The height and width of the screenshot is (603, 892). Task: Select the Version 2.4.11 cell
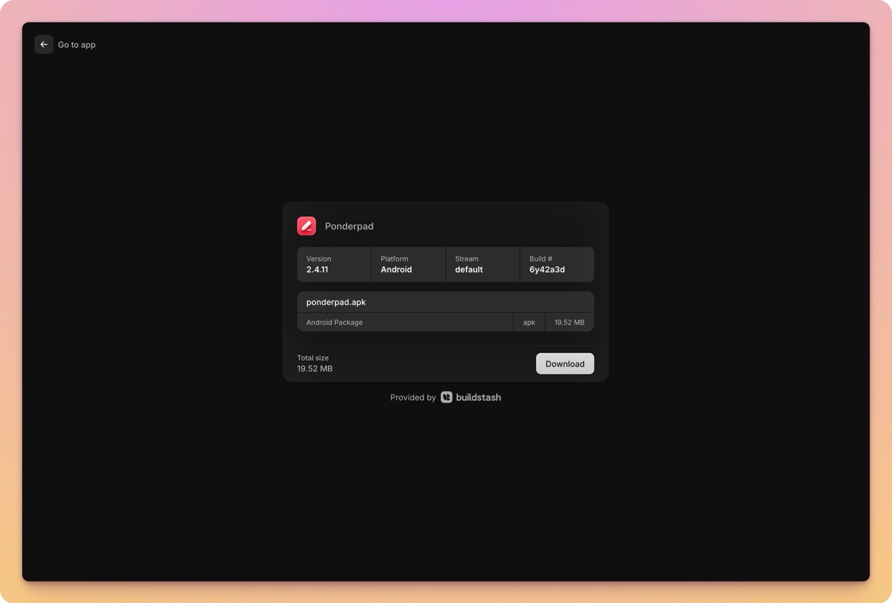click(334, 264)
